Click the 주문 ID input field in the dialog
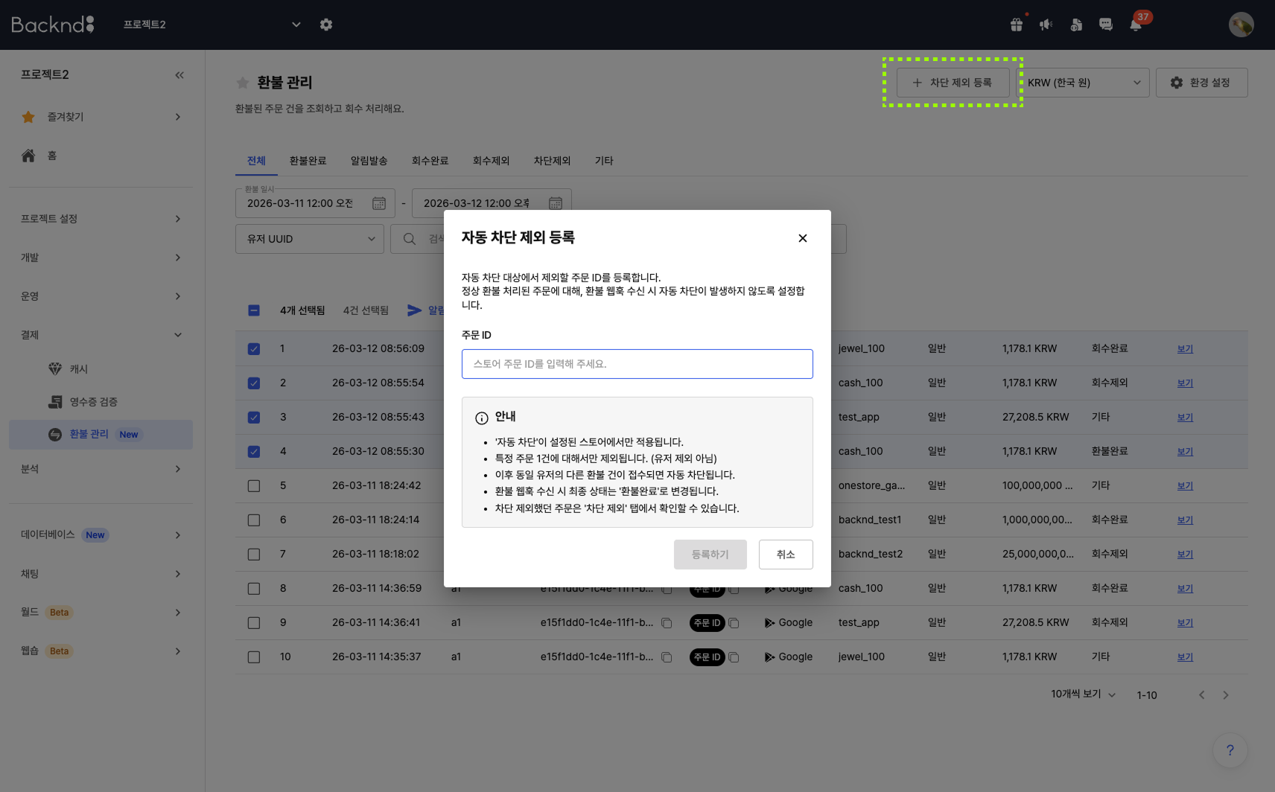This screenshot has height=792, width=1275. pyautogui.click(x=637, y=364)
